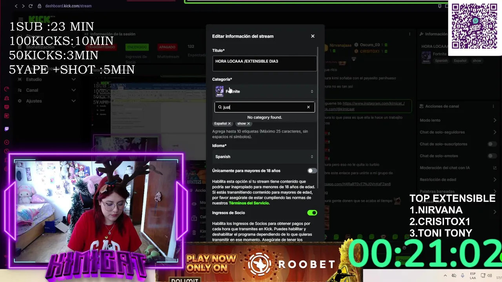Remove the Español tag
Image resolution: width=502 pixels, height=282 pixels.
click(229, 123)
